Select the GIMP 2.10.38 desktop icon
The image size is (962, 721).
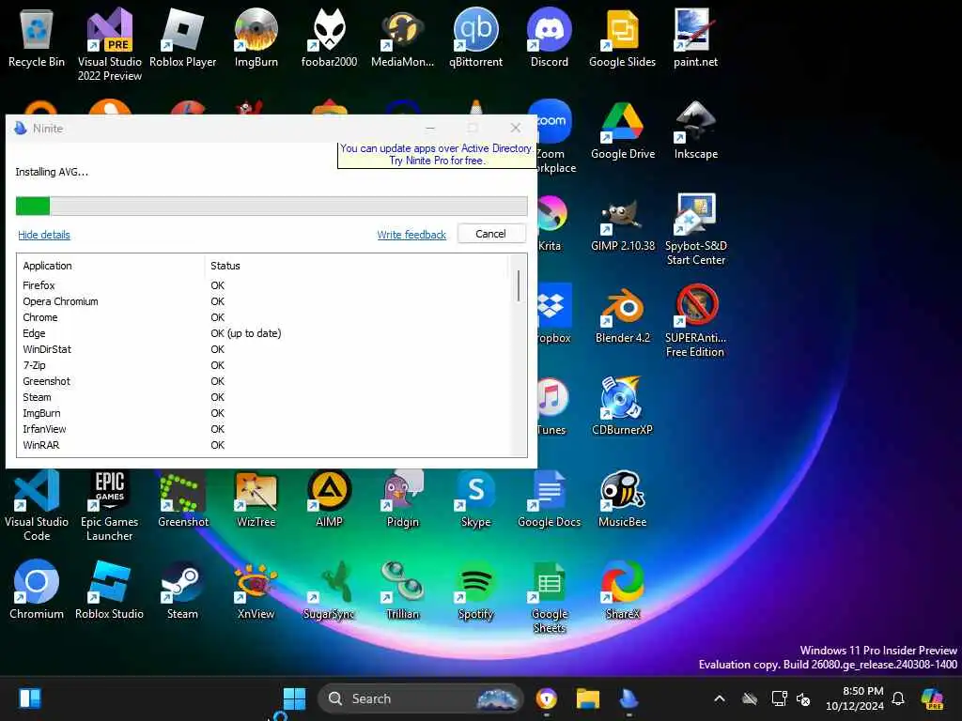click(x=622, y=222)
